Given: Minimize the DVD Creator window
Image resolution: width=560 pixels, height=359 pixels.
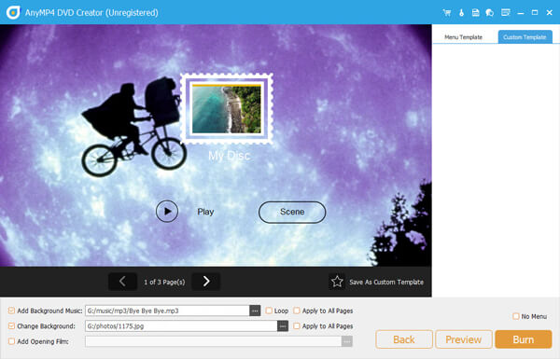Looking at the screenshot, I should (x=521, y=13).
